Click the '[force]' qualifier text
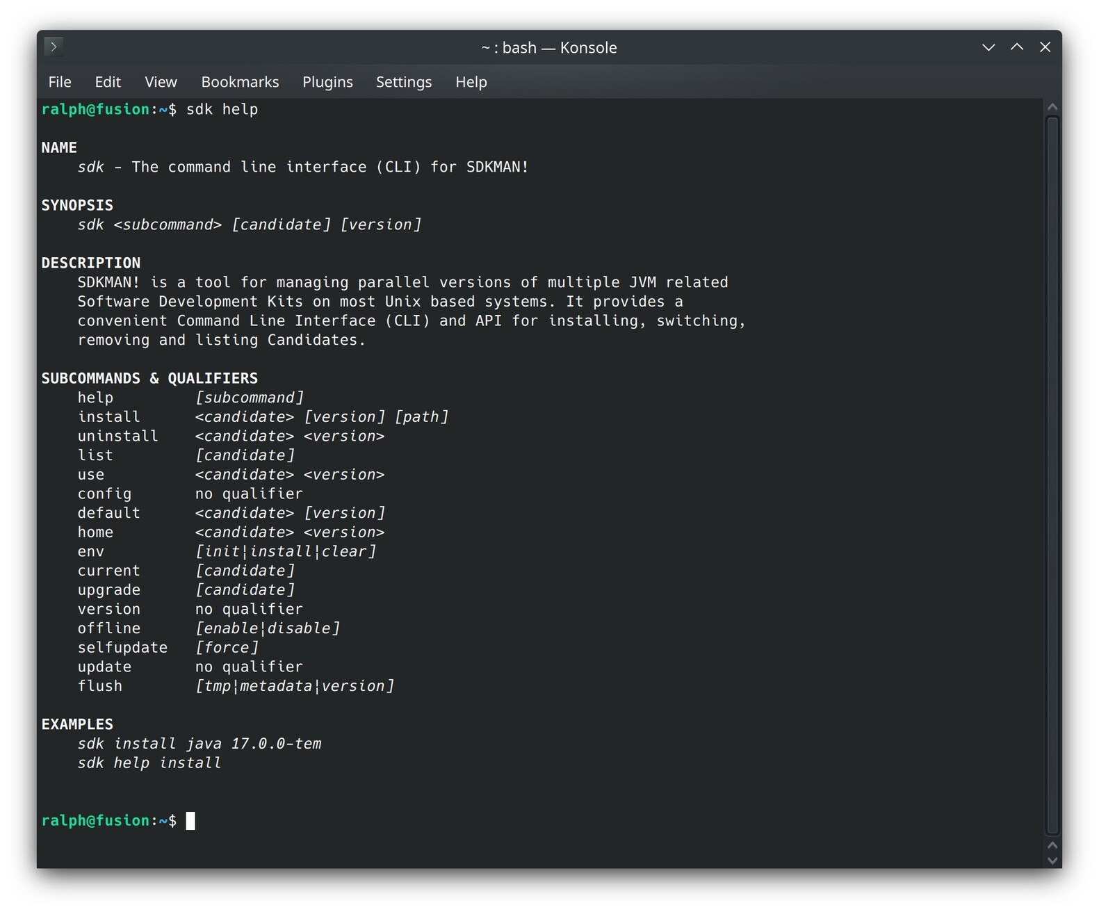Screen dimensions: 1099x912 pos(227,648)
